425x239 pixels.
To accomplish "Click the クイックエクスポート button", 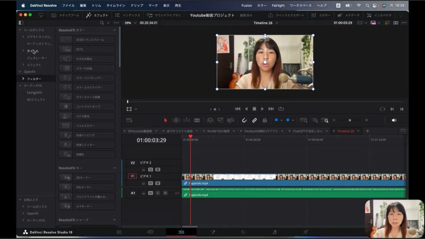I will pyautogui.click(x=287, y=15).
